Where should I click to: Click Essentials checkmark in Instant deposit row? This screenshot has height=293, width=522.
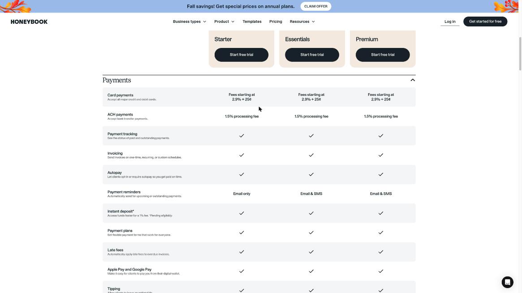pos(311,213)
